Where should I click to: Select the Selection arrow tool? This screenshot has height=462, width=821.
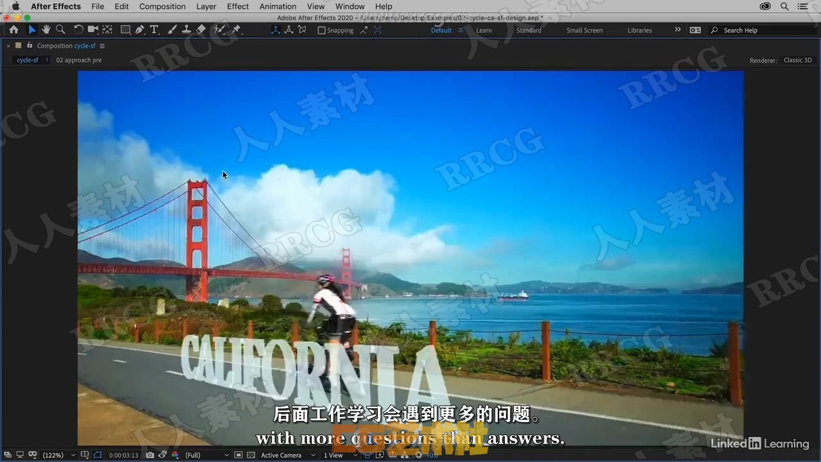pos(31,30)
